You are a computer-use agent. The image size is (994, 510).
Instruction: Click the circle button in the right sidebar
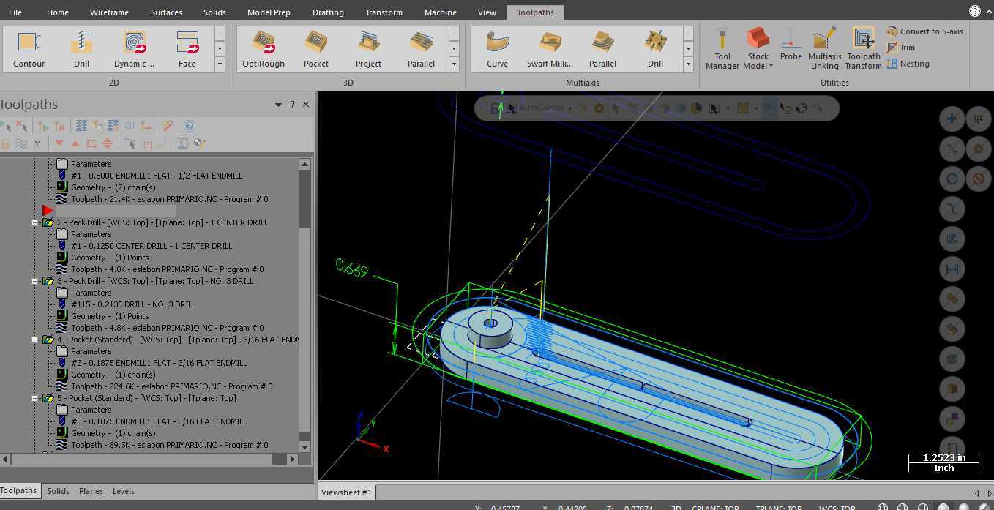coord(952,179)
